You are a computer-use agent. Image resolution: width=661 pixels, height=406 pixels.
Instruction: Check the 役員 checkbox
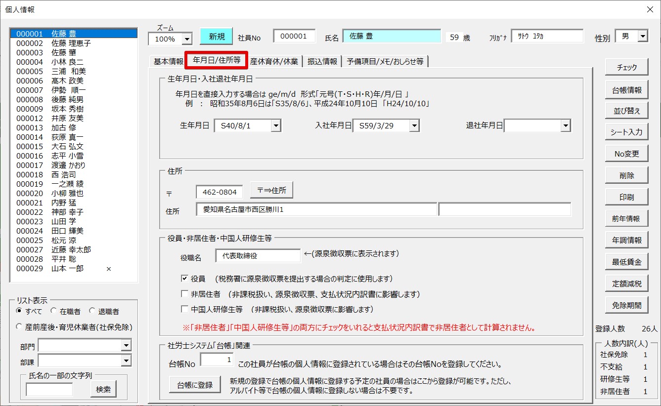coord(184,279)
